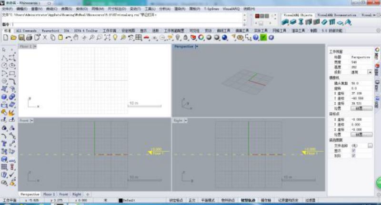Screen dimensions: 381x205
Task: Toggle the 灰阶 checkbox in properties panel
Action: [x=353, y=156]
